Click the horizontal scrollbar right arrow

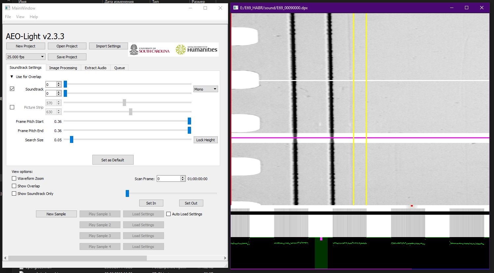225,258
